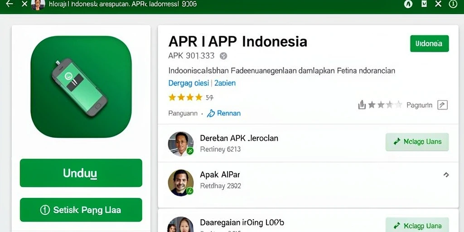
Task: Click the green Uidonea button
Action: [x=430, y=43]
